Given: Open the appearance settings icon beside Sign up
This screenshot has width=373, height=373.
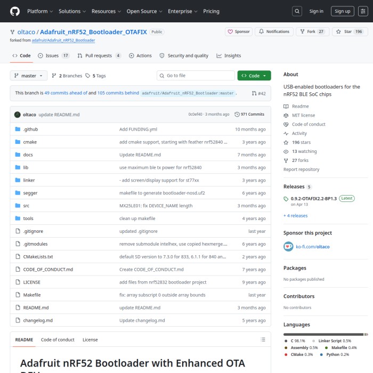Looking at the screenshot, I should click(363, 11).
